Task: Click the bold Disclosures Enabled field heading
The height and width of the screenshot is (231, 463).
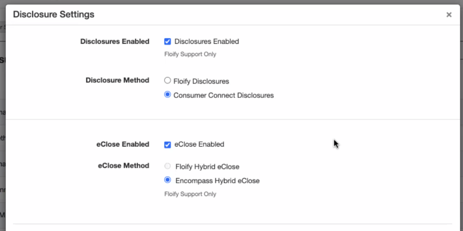Action: 115,41
